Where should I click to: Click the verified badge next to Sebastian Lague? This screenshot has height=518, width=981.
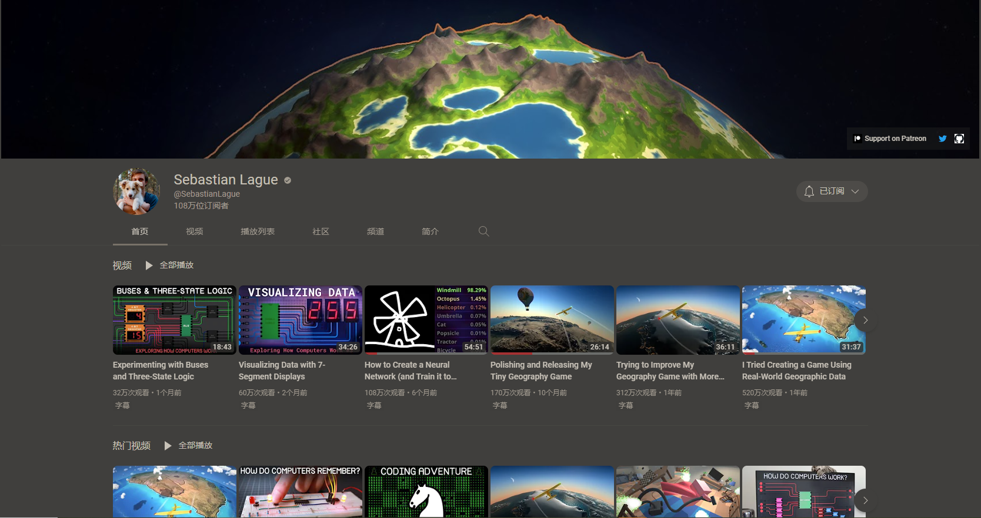click(288, 180)
